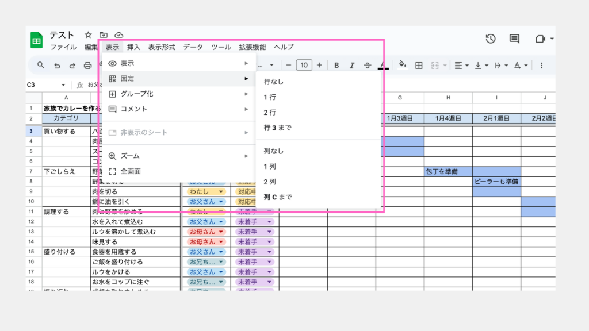
Task: Click the borders grid icon
Action: pyautogui.click(x=419, y=65)
